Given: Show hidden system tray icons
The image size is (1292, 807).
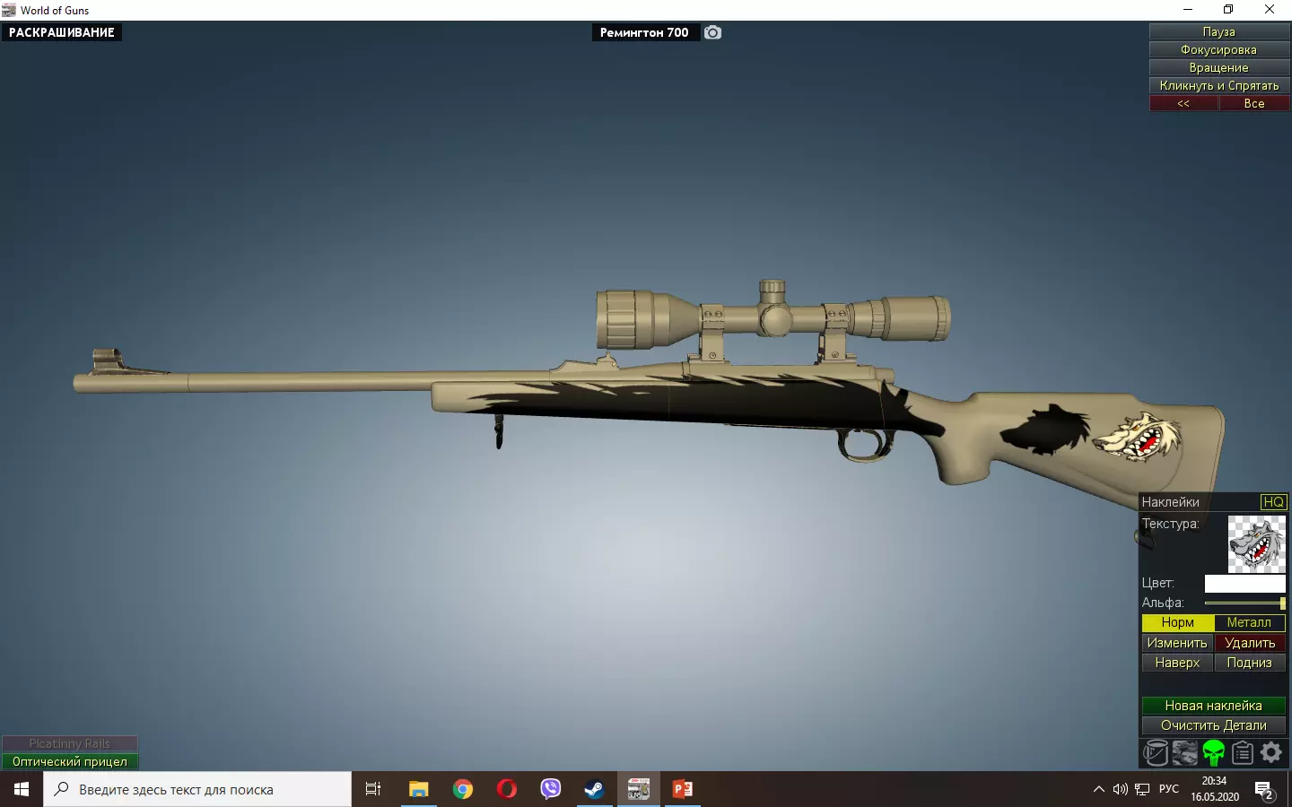Looking at the screenshot, I should [1098, 789].
